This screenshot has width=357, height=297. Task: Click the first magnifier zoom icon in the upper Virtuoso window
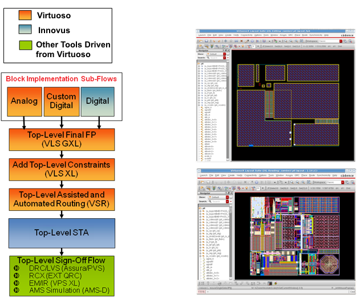286,41
